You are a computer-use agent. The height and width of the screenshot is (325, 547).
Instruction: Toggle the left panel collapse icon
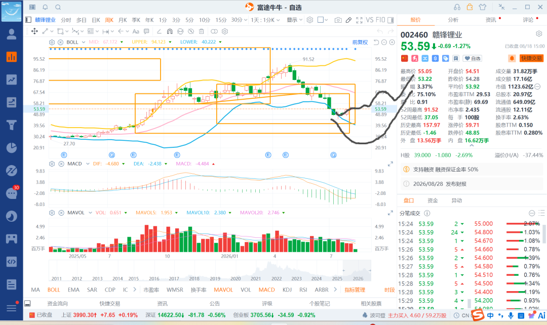pos(28,20)
